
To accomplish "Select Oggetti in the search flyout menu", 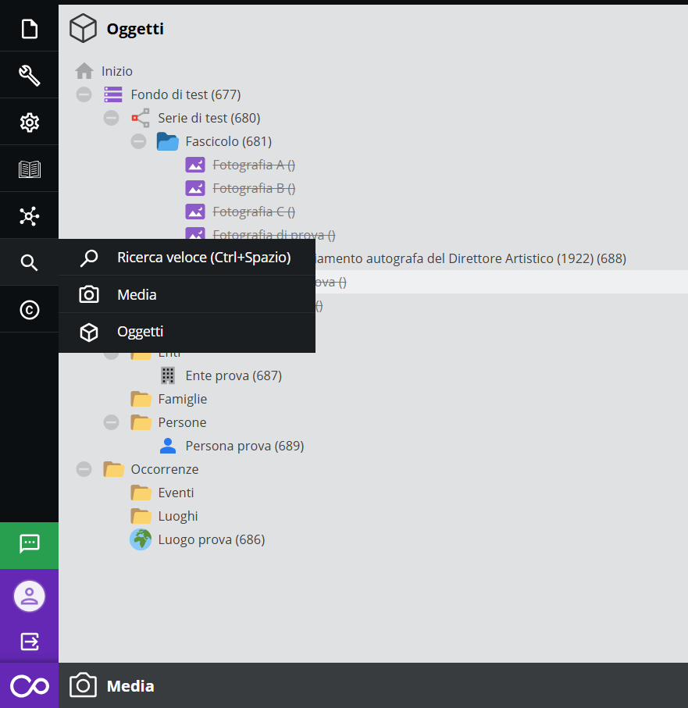I will pos(140,332).
